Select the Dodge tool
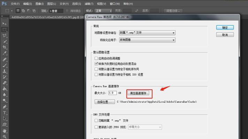Screen dimensions: 248x139 point(5,100)
